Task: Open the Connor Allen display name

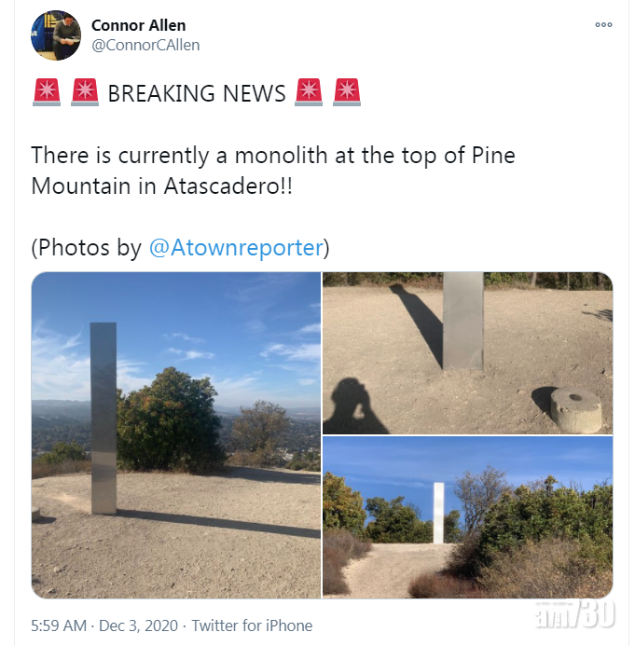Action: coord(137,24)
